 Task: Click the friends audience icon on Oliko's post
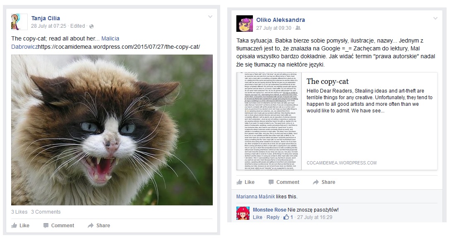pyautogui.click(x=298, y=28)
